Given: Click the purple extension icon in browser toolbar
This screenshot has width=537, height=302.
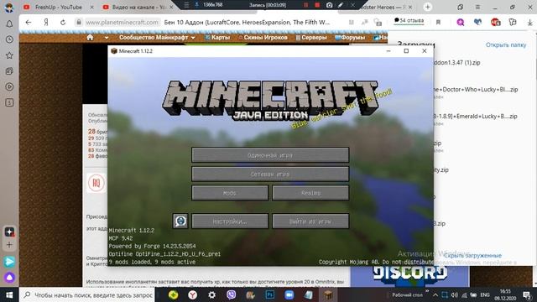Looking at the screenshot, I should coord(461,23).
